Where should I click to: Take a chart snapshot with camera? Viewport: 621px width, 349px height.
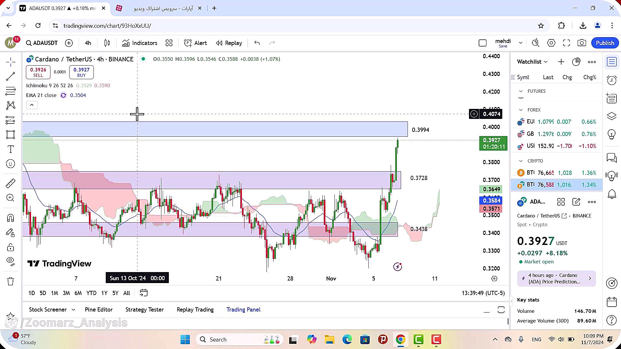tap(582, 43)
